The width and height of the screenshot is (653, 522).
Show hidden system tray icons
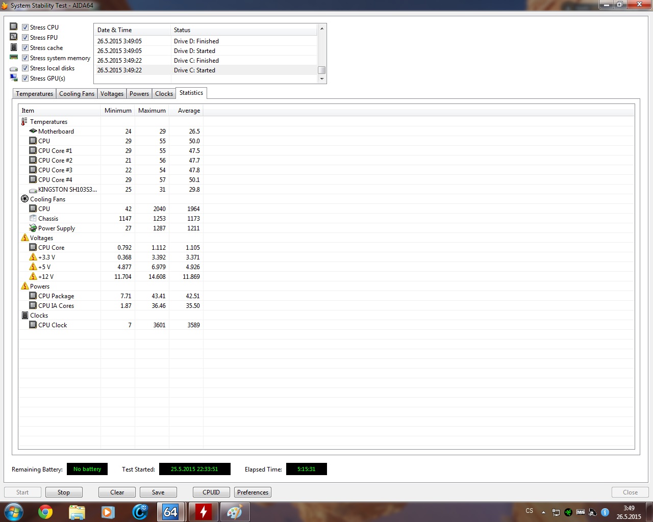543,512
